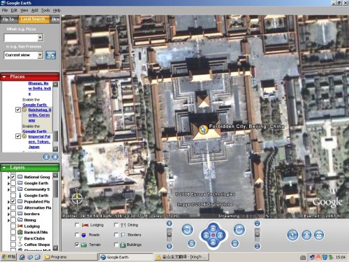Image resolution: width=349 pixels, height=262 pixels.
Task: Uncheck the Terrain checkbox
Action: 77,245
